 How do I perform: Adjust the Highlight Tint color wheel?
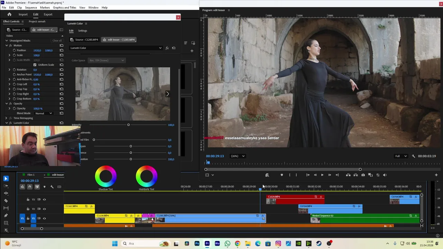[x=146, y=176]
